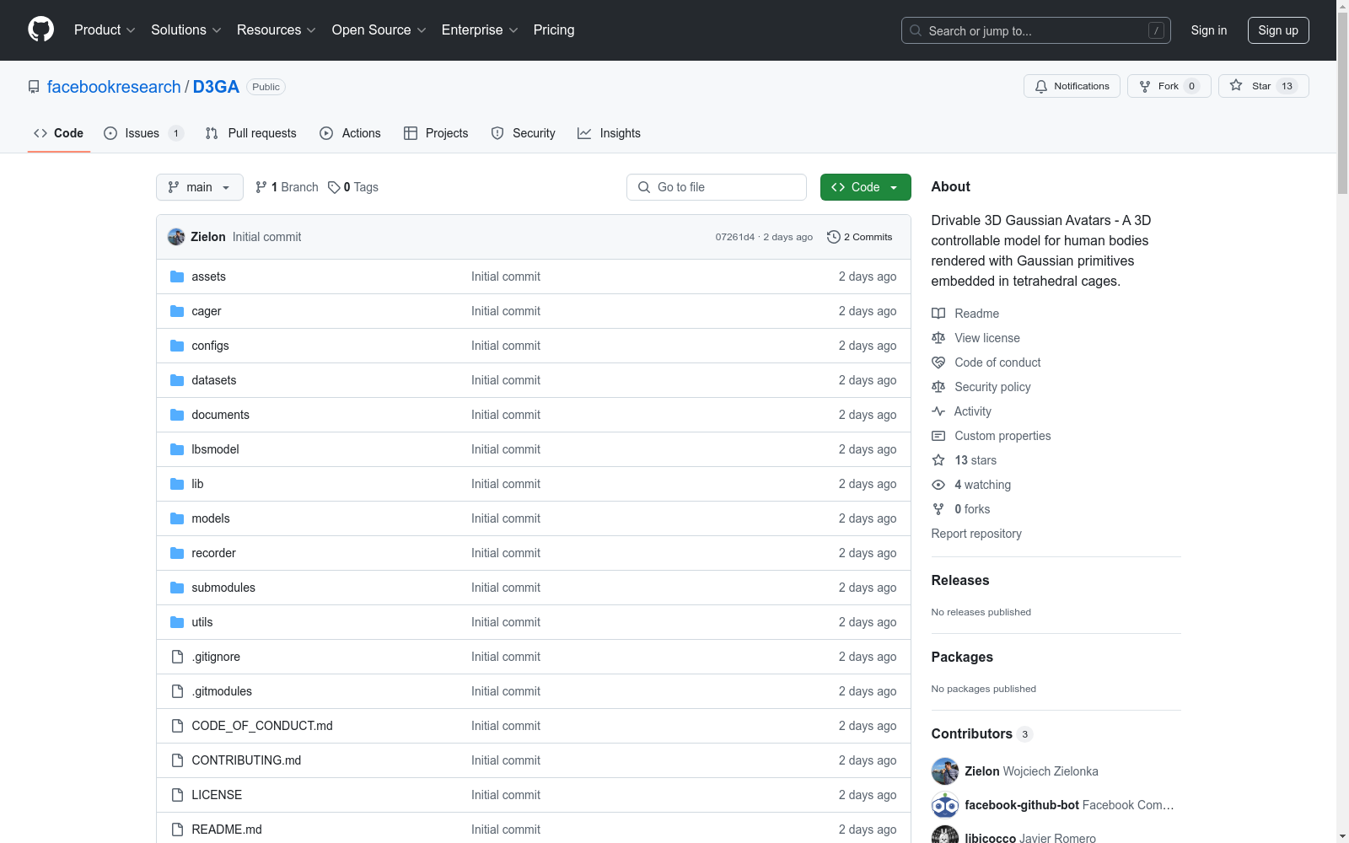Focus the Search or jump to field
1349x843 pixels.
point(1036,30)
